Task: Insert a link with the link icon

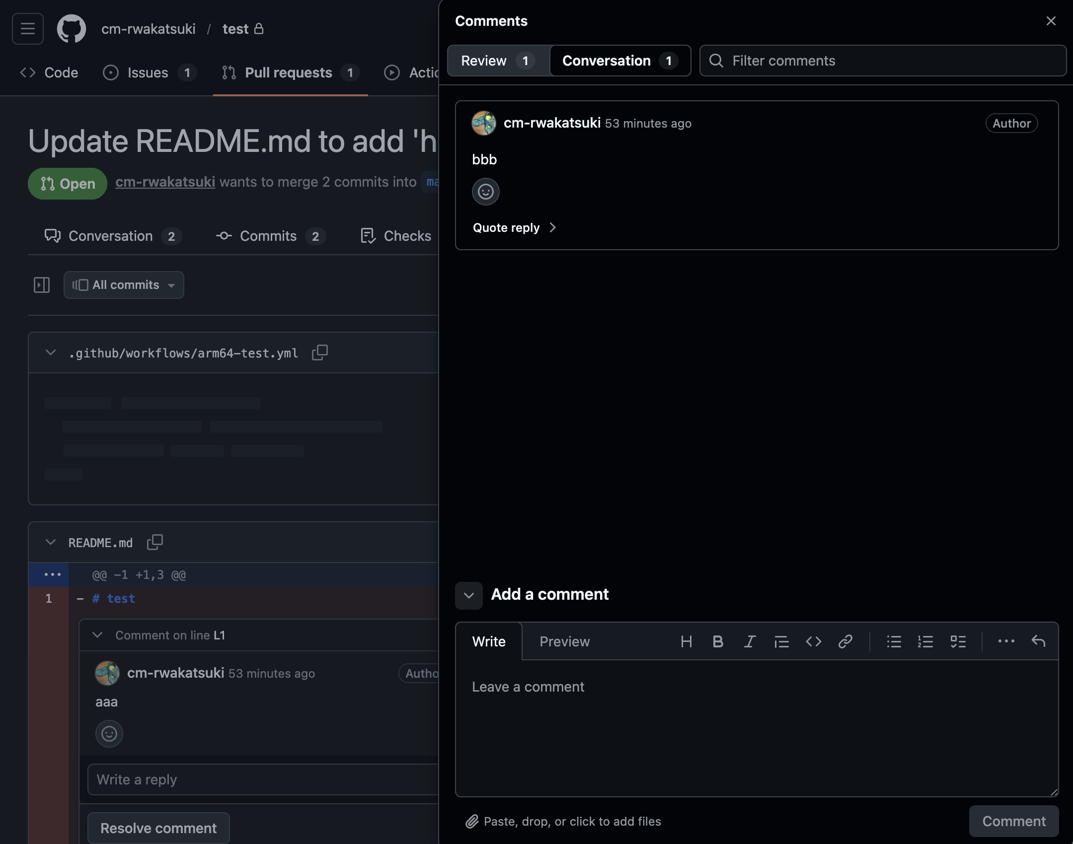Action: click(x=845, y=641)
